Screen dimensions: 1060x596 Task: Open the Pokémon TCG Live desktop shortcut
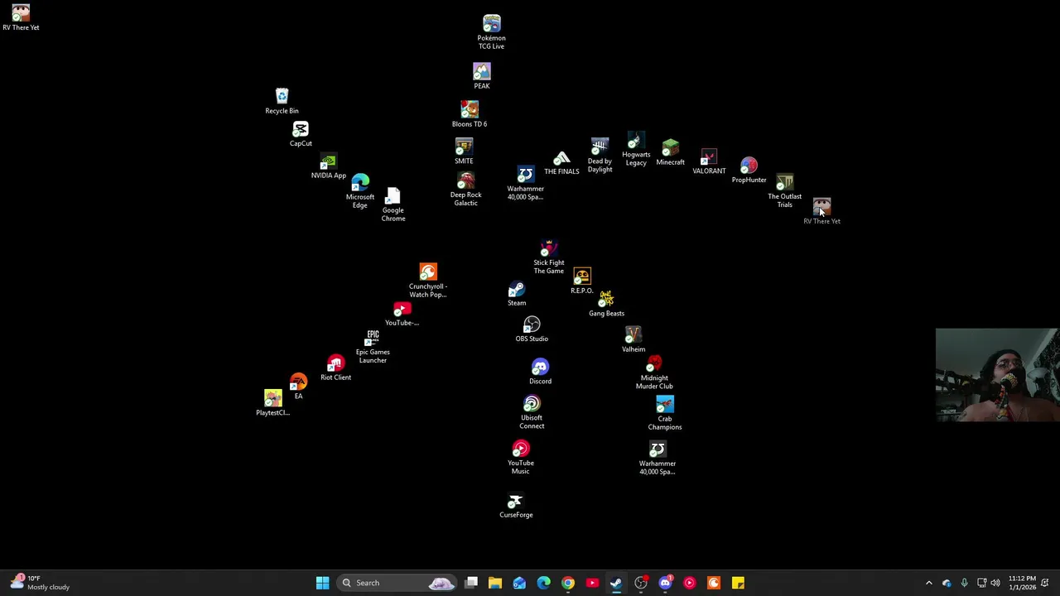click(491, 32)
